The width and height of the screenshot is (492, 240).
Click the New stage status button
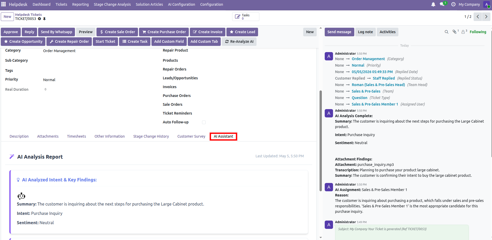click(310, 32)
